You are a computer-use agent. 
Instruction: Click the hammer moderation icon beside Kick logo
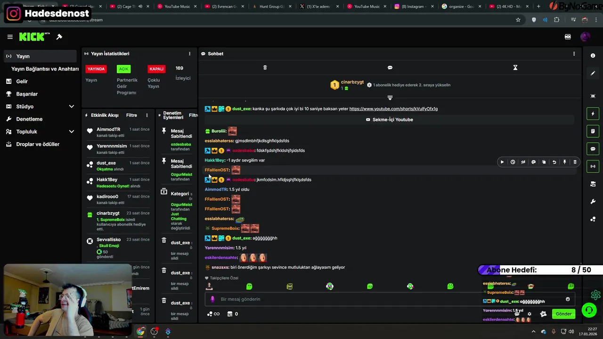click(59, 37)
